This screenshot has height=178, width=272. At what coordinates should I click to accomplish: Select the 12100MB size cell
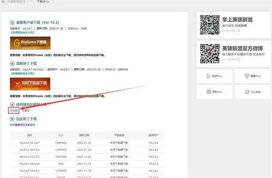pos(61,171)
